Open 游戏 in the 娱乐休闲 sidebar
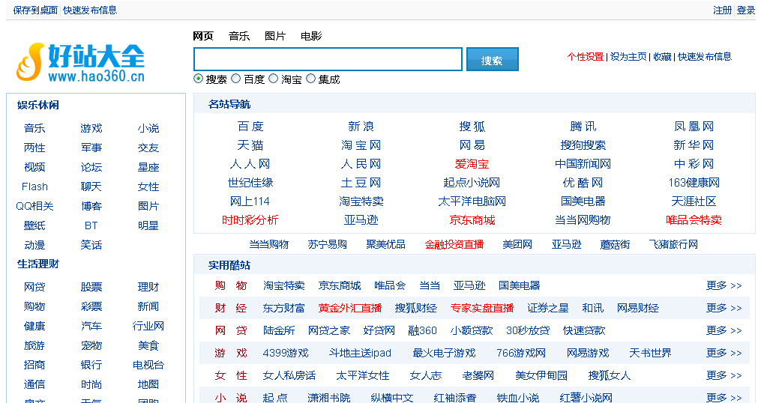This screenshot has width=776, height=403. 91,129
